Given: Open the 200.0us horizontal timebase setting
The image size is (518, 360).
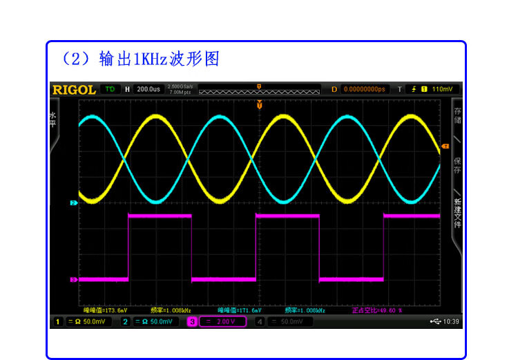Looking at the screenshot, I should click(x=148, y=89).
